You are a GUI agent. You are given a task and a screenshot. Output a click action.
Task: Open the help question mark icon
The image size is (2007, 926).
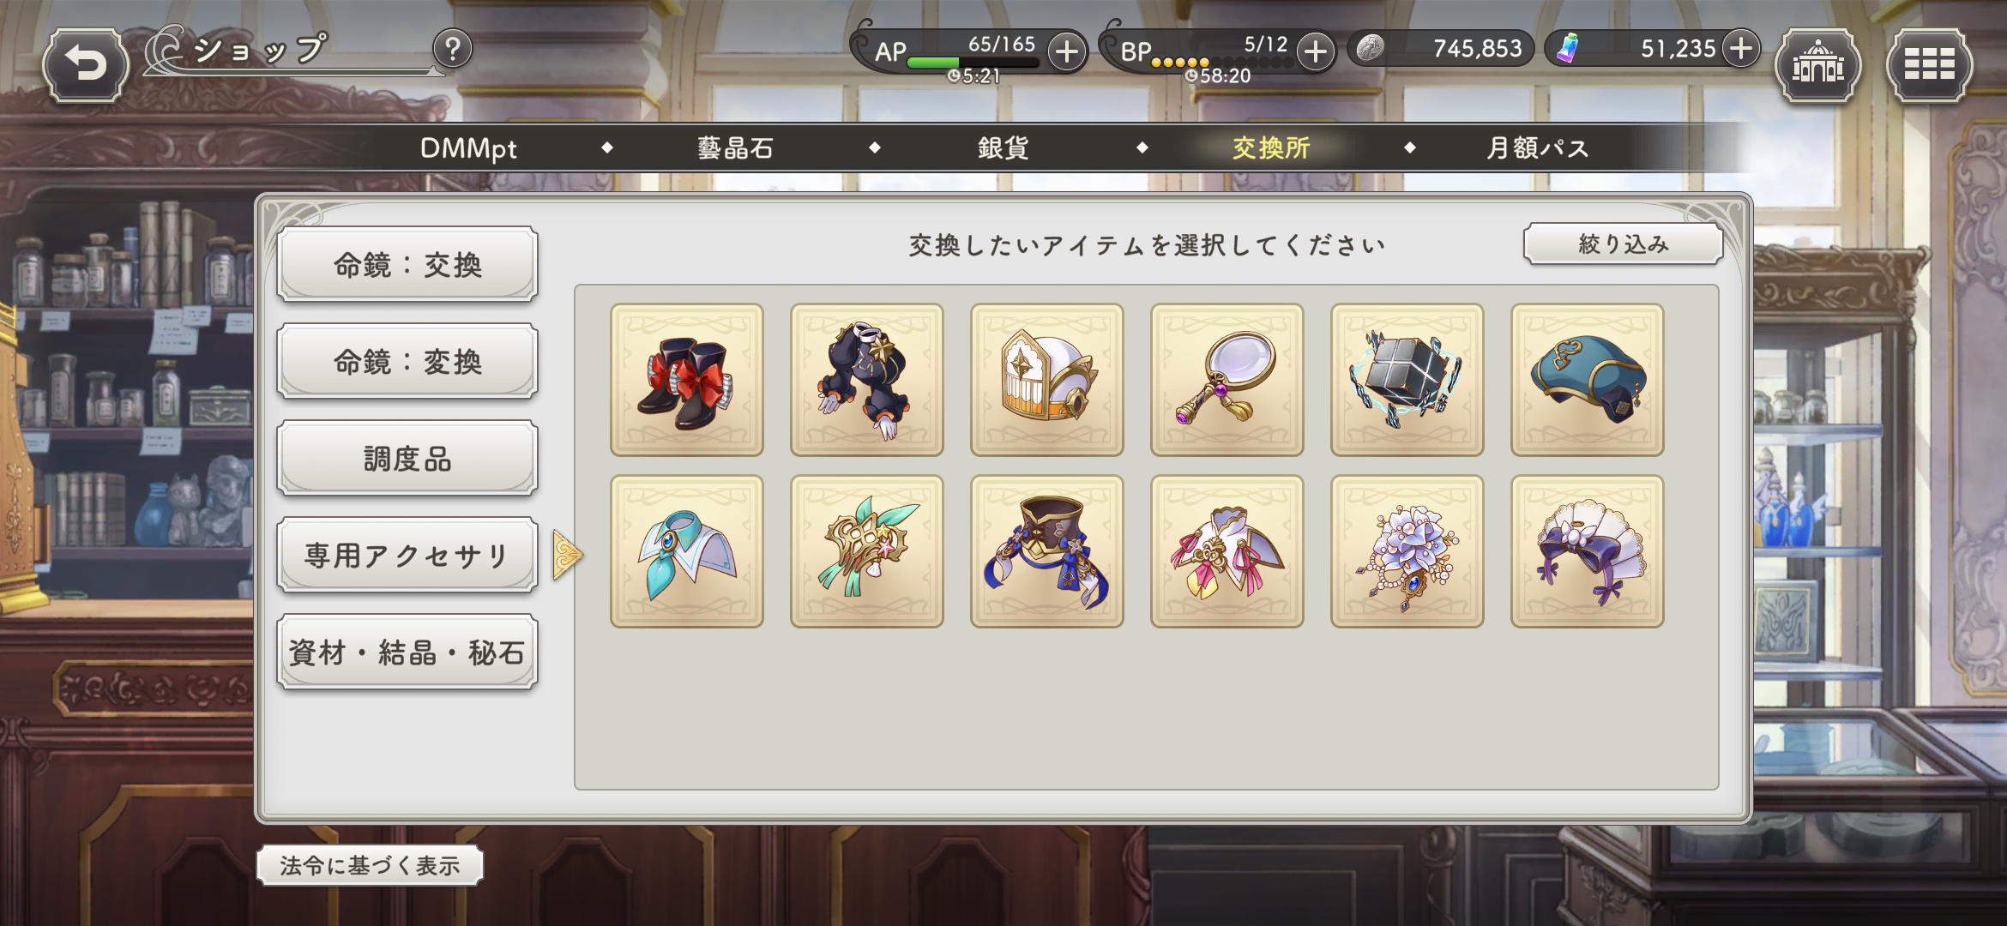(453, 49)
